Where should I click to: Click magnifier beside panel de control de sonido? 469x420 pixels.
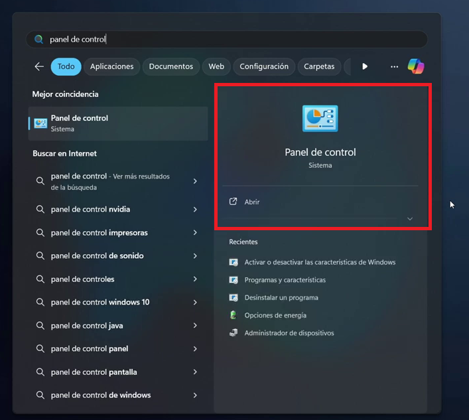[x=40, y=255]
